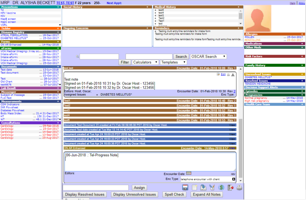The image size is (306, 200).
Task: Open the calendar picker beside Encounter Date
Action: tap(189, 173)
